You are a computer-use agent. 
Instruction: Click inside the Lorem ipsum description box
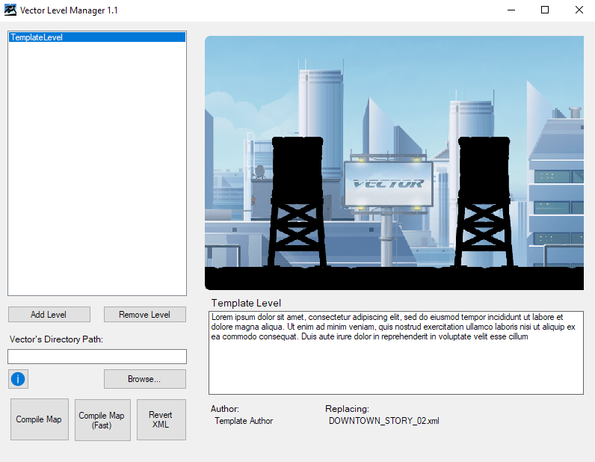point(395,353)
